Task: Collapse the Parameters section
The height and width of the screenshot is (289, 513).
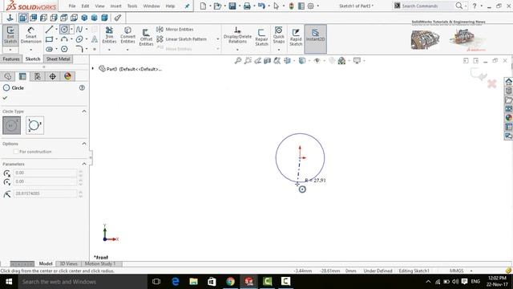Action: [84, 164]
